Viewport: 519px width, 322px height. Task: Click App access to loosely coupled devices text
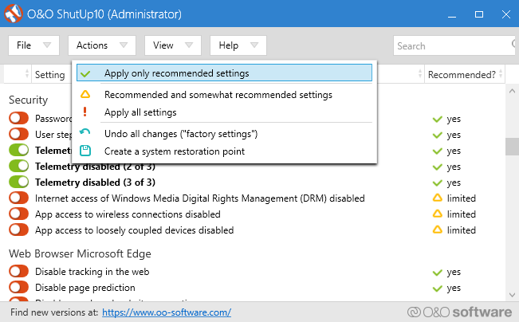click(135, 230)
